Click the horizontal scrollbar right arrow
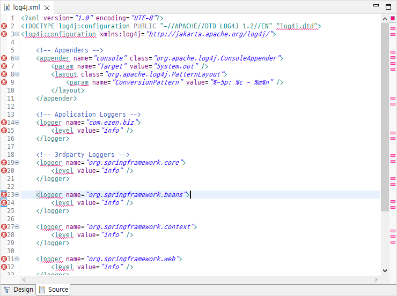Viewport: 397px width, 296px height. point(376,279)
